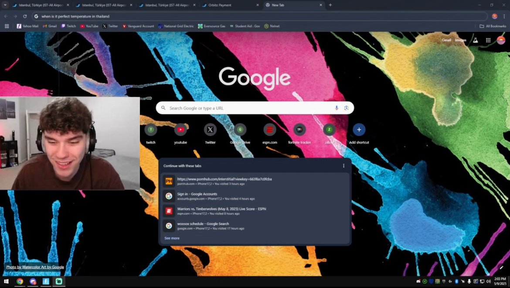Open the National Grid Electric bookmark
The height and width of the screenshot is (288, 510).
[x=176, y=26]
